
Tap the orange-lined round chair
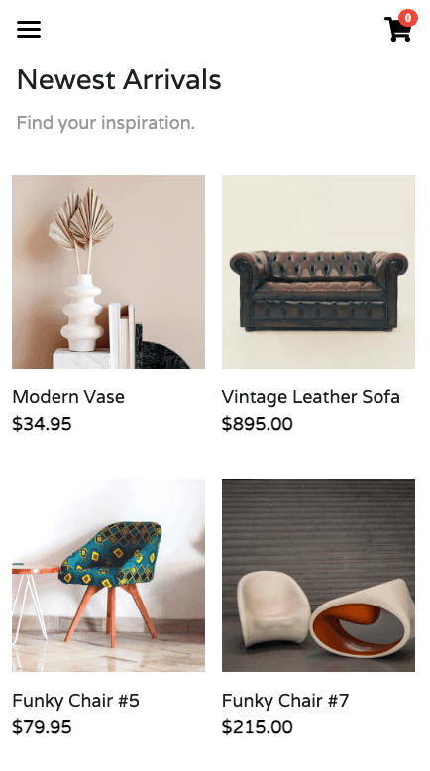[x=363, y=618]
